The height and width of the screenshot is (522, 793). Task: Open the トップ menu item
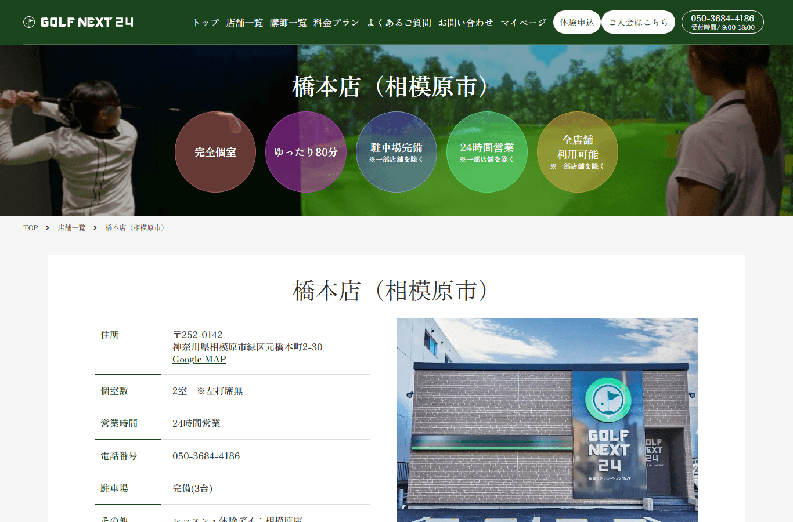tap(206, 23)
